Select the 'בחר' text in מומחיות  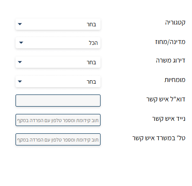pos(91,82)
